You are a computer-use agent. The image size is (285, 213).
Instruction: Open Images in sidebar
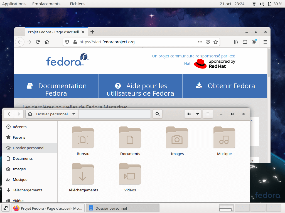pos(30,169)
